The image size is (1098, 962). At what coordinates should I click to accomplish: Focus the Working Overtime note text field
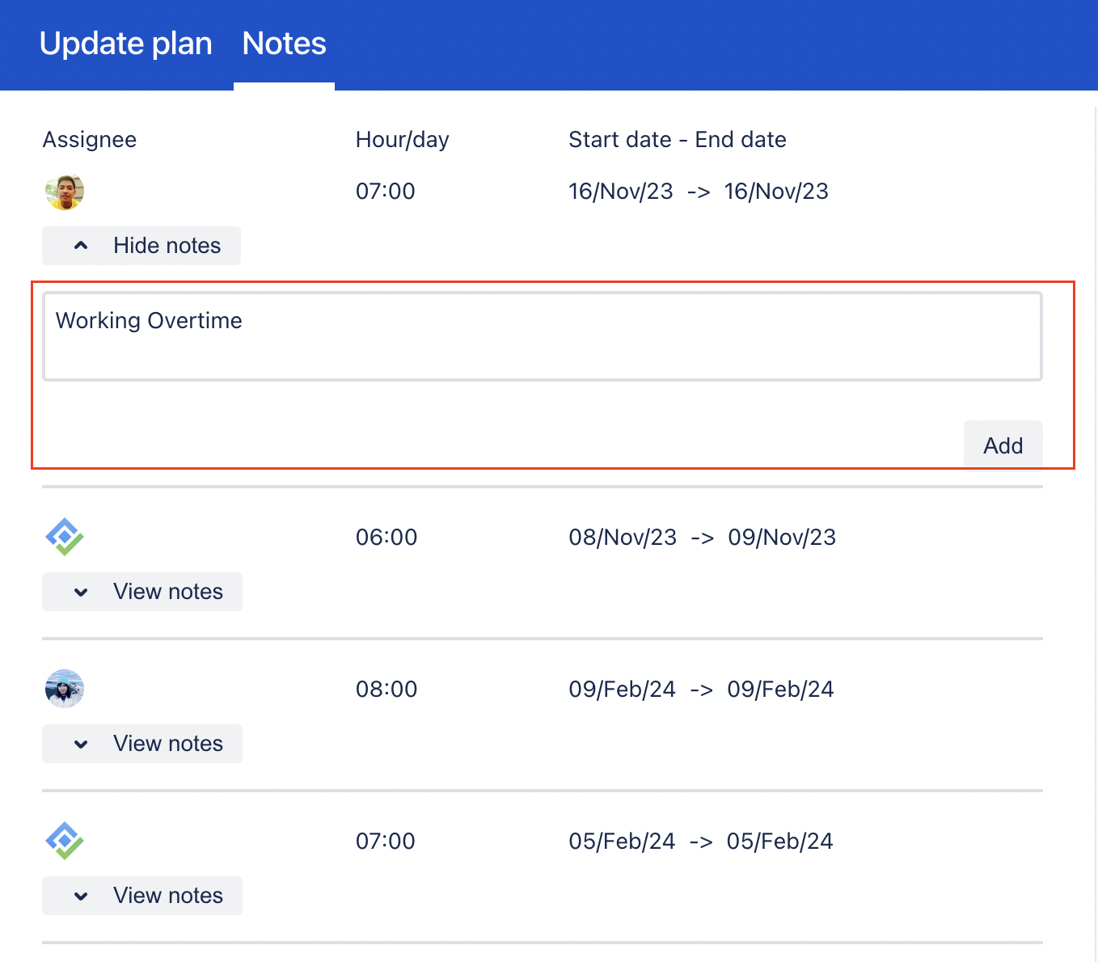(542, 336)
